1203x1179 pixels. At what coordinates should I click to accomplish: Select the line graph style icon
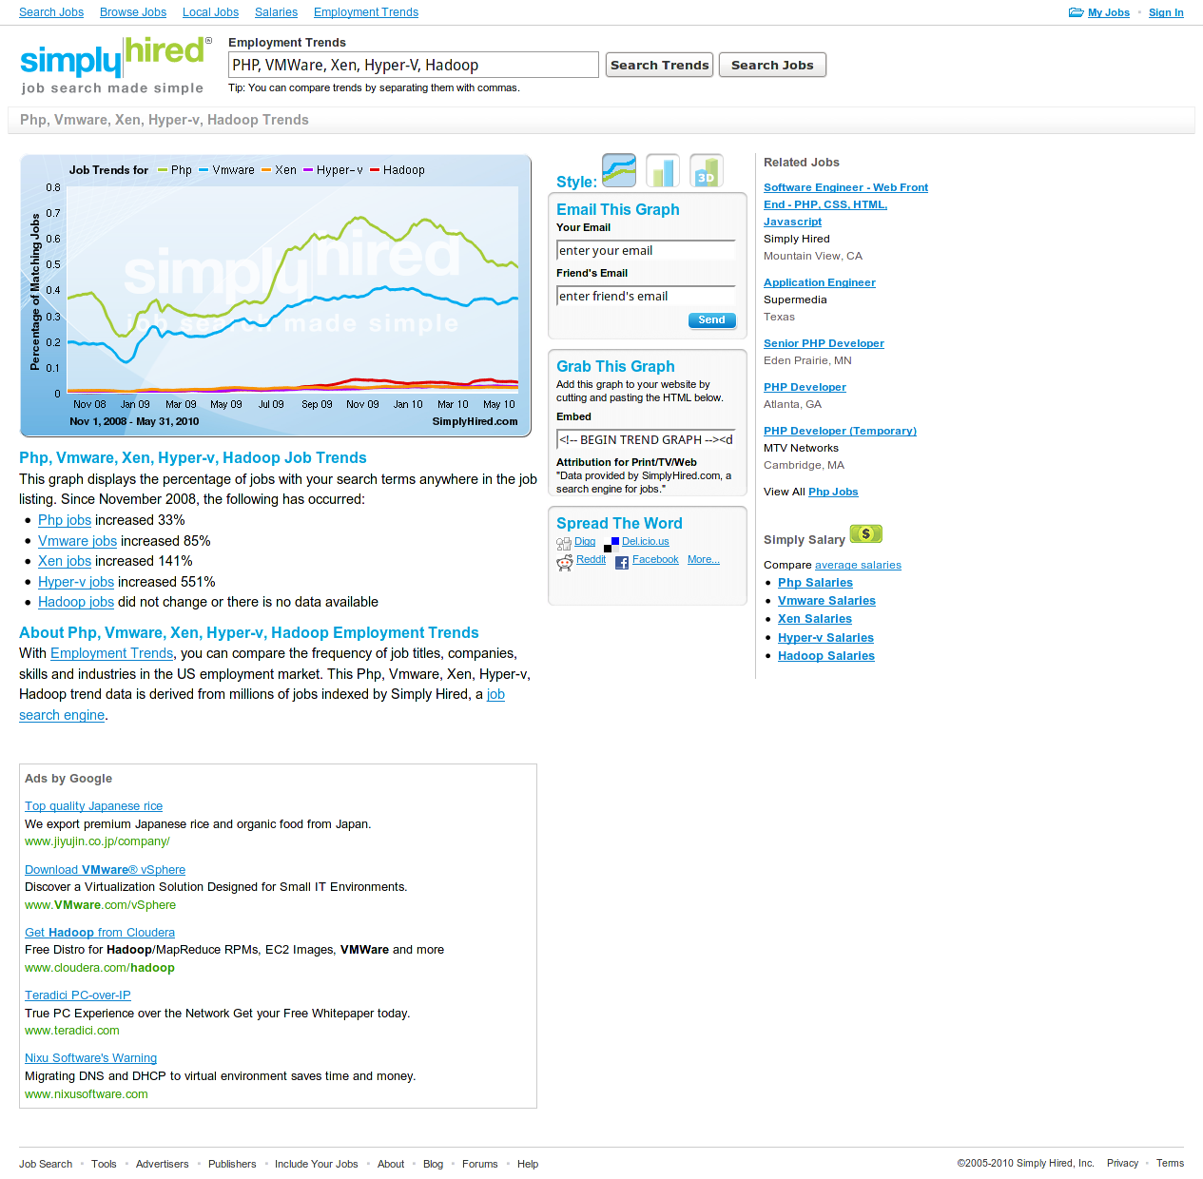pos(619,170)
